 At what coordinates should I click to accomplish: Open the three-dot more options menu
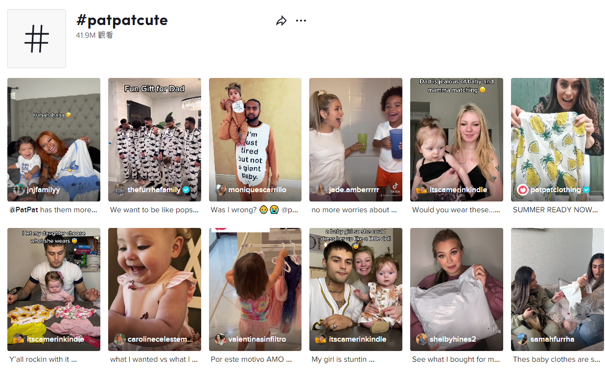pos(301,21)
